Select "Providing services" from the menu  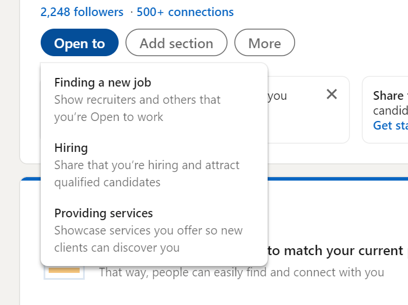104,213
